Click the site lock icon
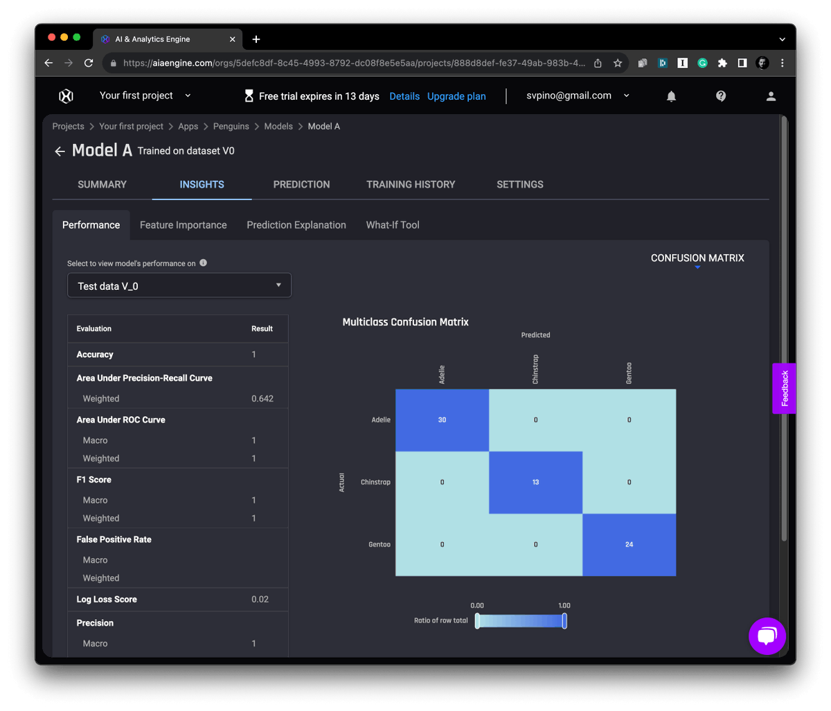This screenshot has height=711, width=831. click(x=113, y=63)
